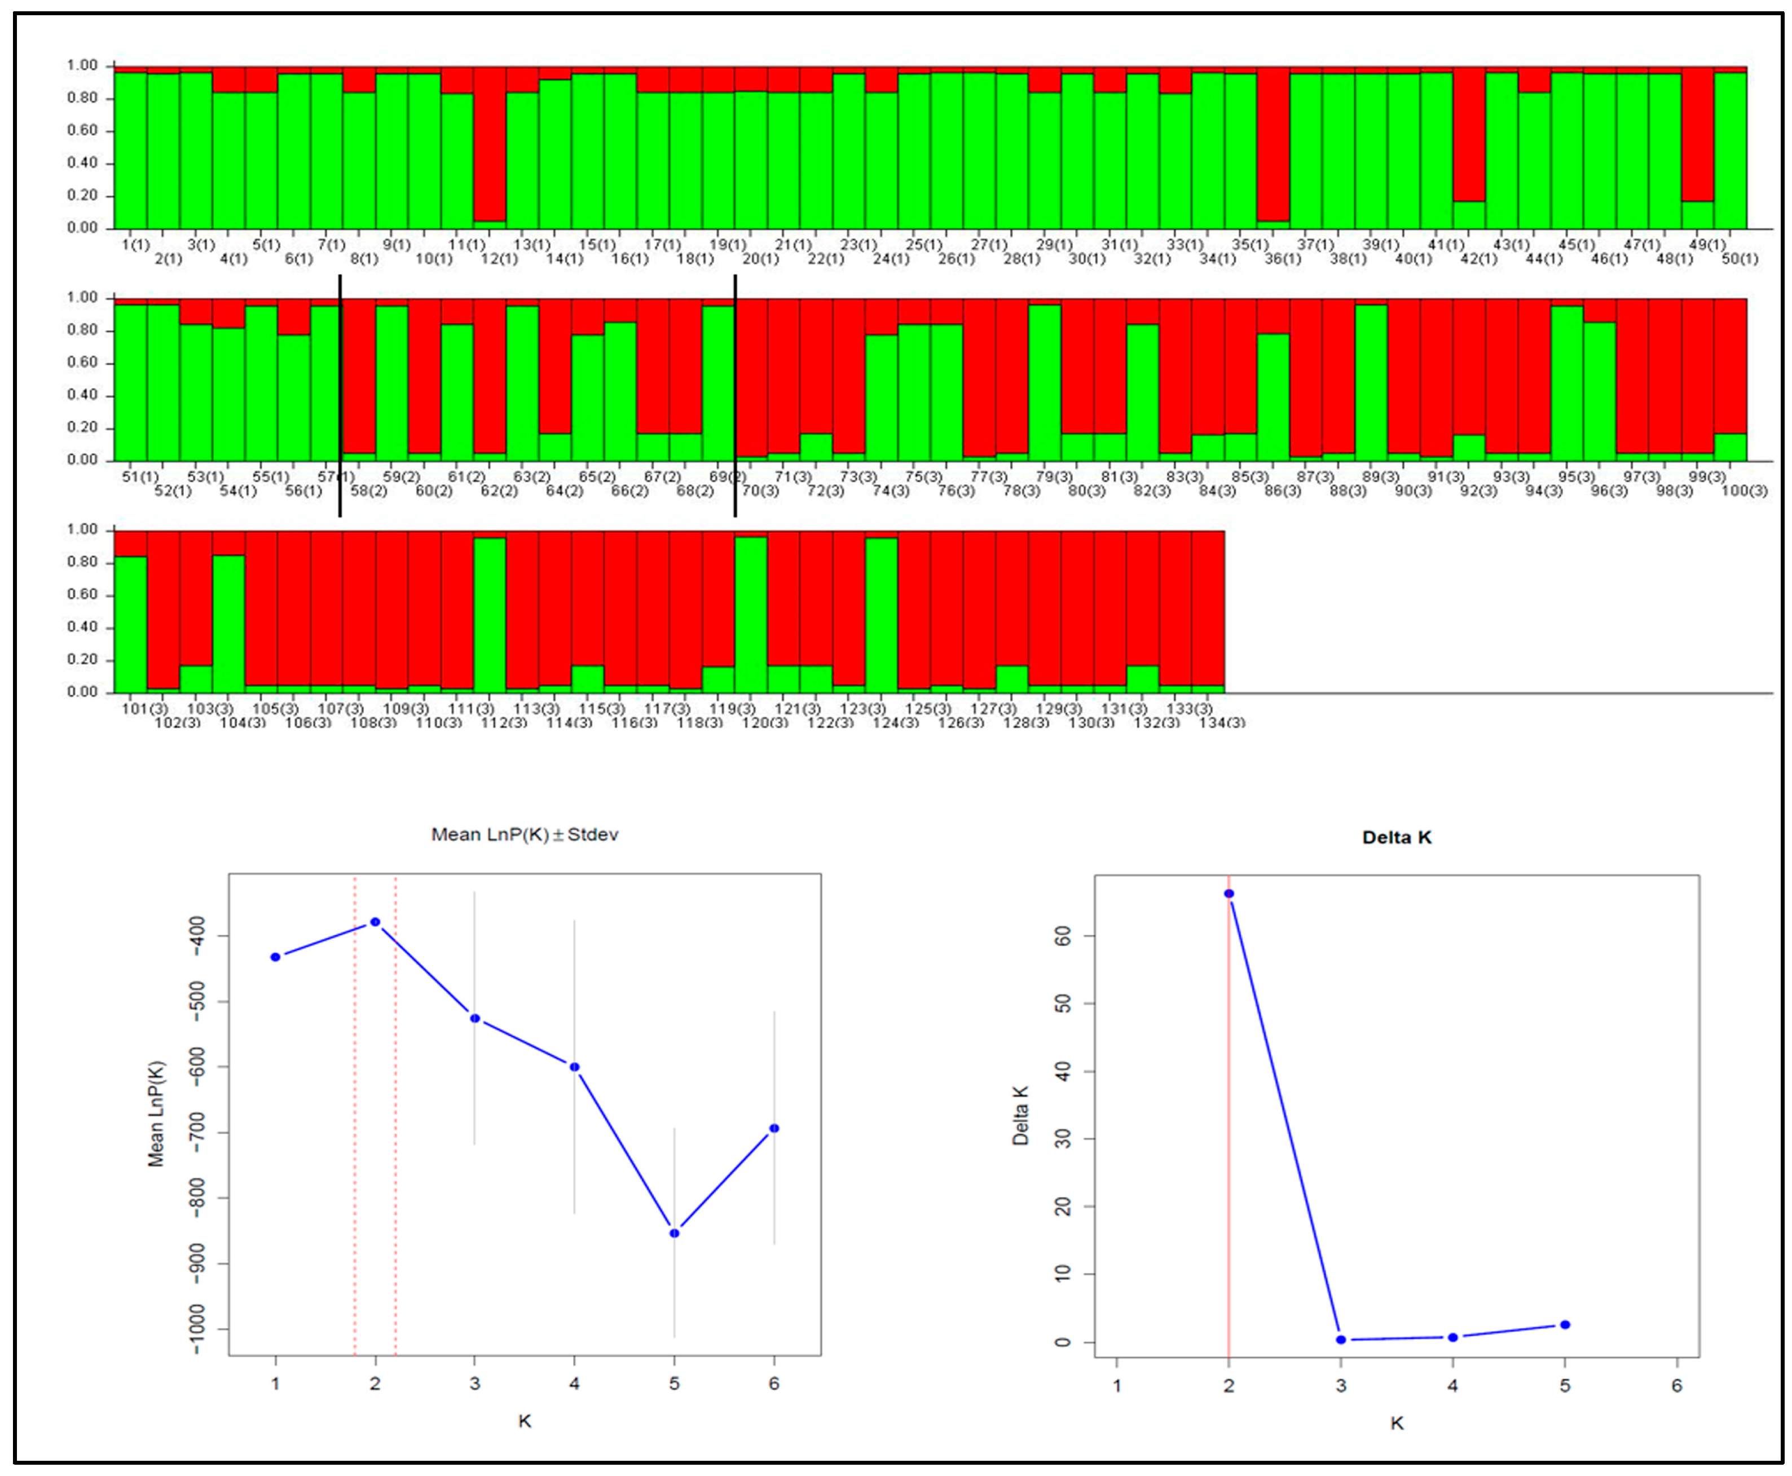Select the "-700" tick on Mean LnP(K) axis

pyautogui.click(x=198, y=1133)
